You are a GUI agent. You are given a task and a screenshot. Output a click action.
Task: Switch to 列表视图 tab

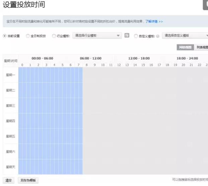click(x=202, y=47)
